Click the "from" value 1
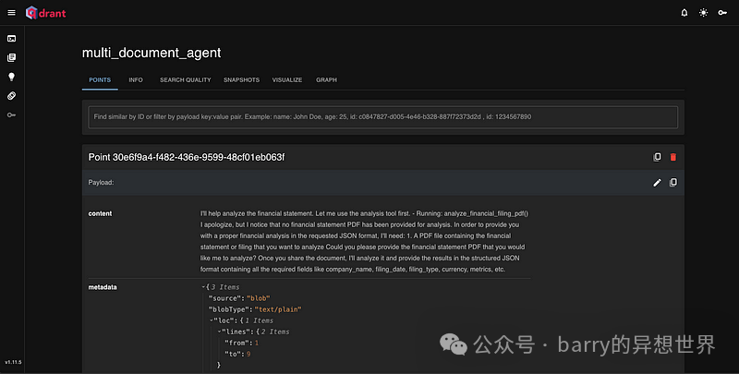This screenshot has height=374, width=739. pos(257,343)
